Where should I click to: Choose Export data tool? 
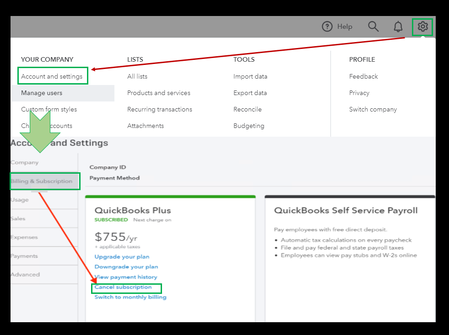250,93
